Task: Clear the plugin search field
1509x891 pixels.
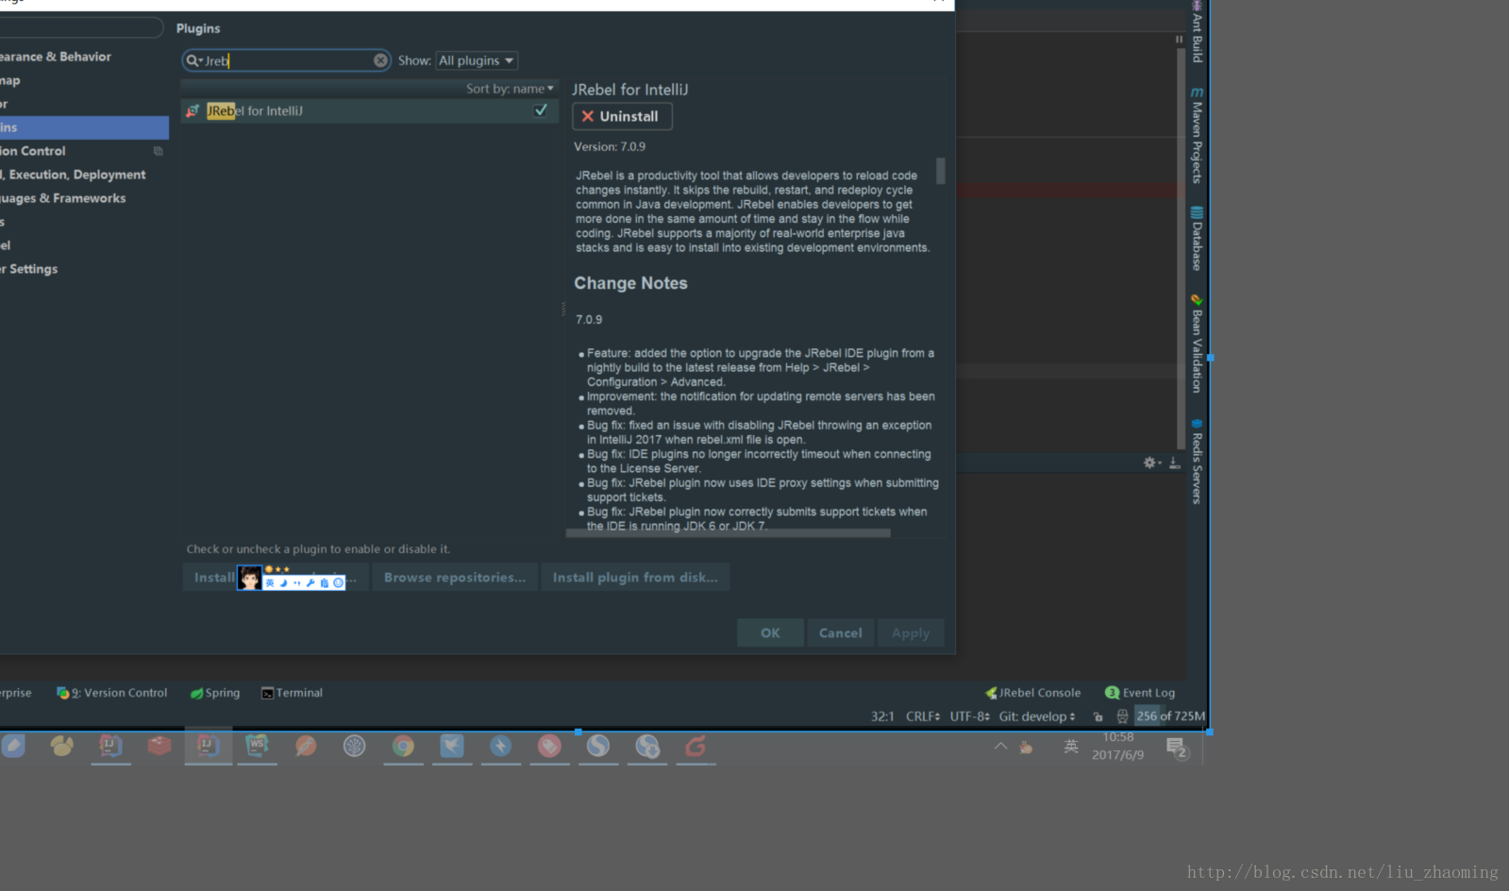Action: tap(380, 60)
